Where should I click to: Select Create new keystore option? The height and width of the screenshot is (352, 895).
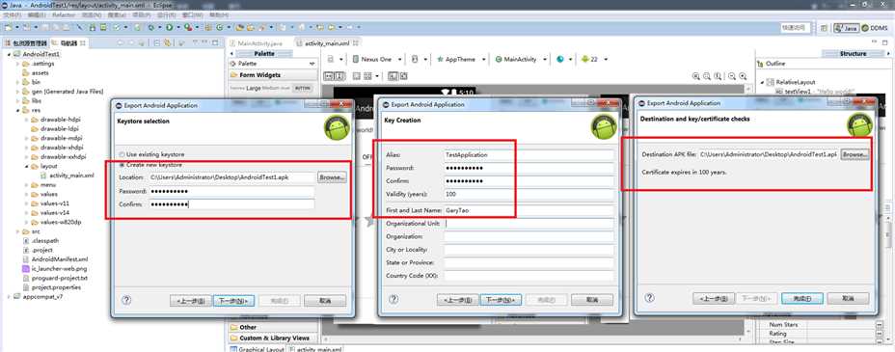(150, 165)
